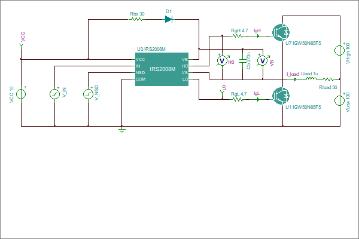Click the V_IN text label
The height and width of the screenshot is (239, 359).
click(65, 93)
